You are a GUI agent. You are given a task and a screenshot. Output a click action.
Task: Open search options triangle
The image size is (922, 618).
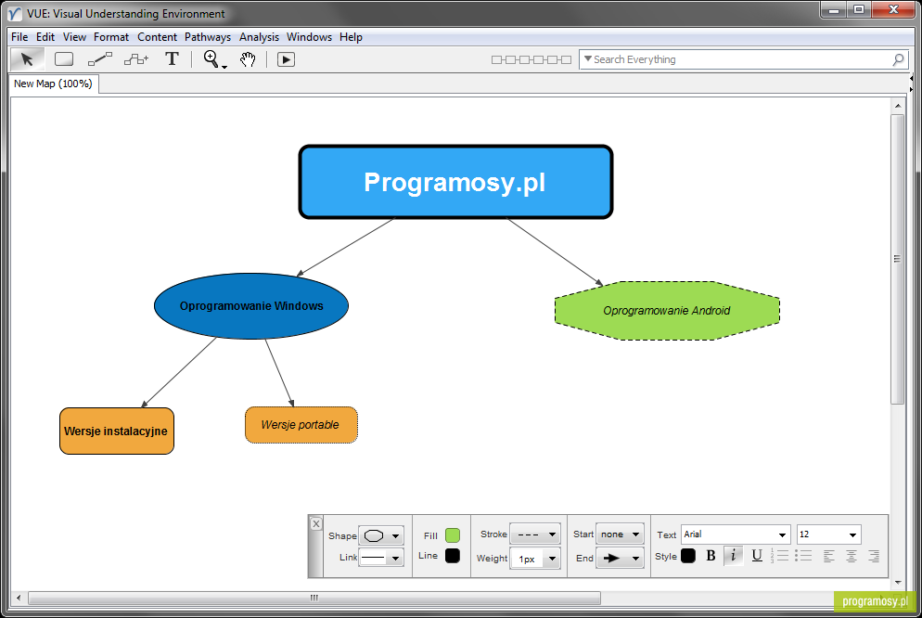tap(587, 58)
